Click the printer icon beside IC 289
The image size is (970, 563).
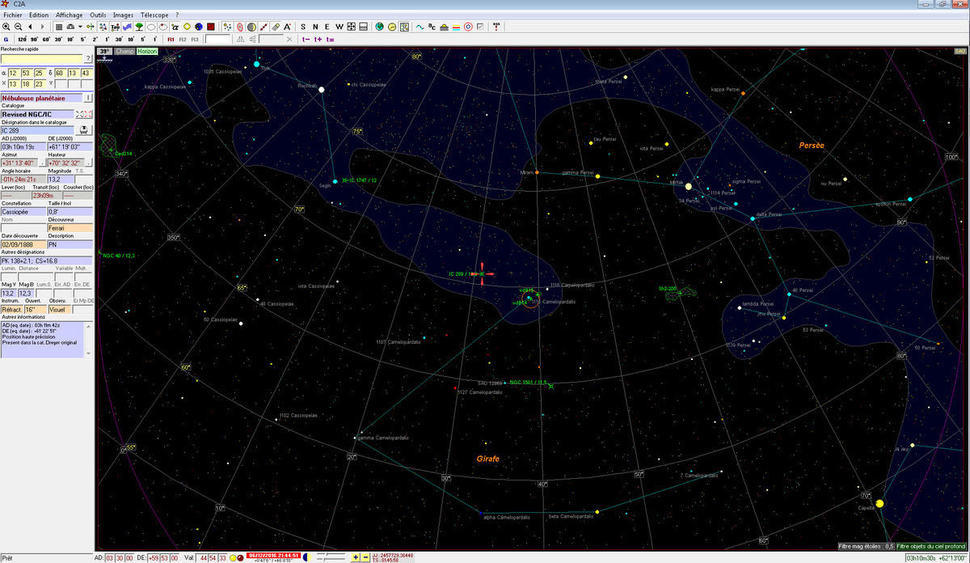(83, 129)
